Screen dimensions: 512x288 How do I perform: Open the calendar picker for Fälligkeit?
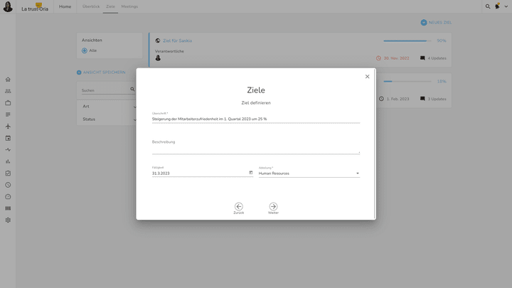(x=251, y=173)
